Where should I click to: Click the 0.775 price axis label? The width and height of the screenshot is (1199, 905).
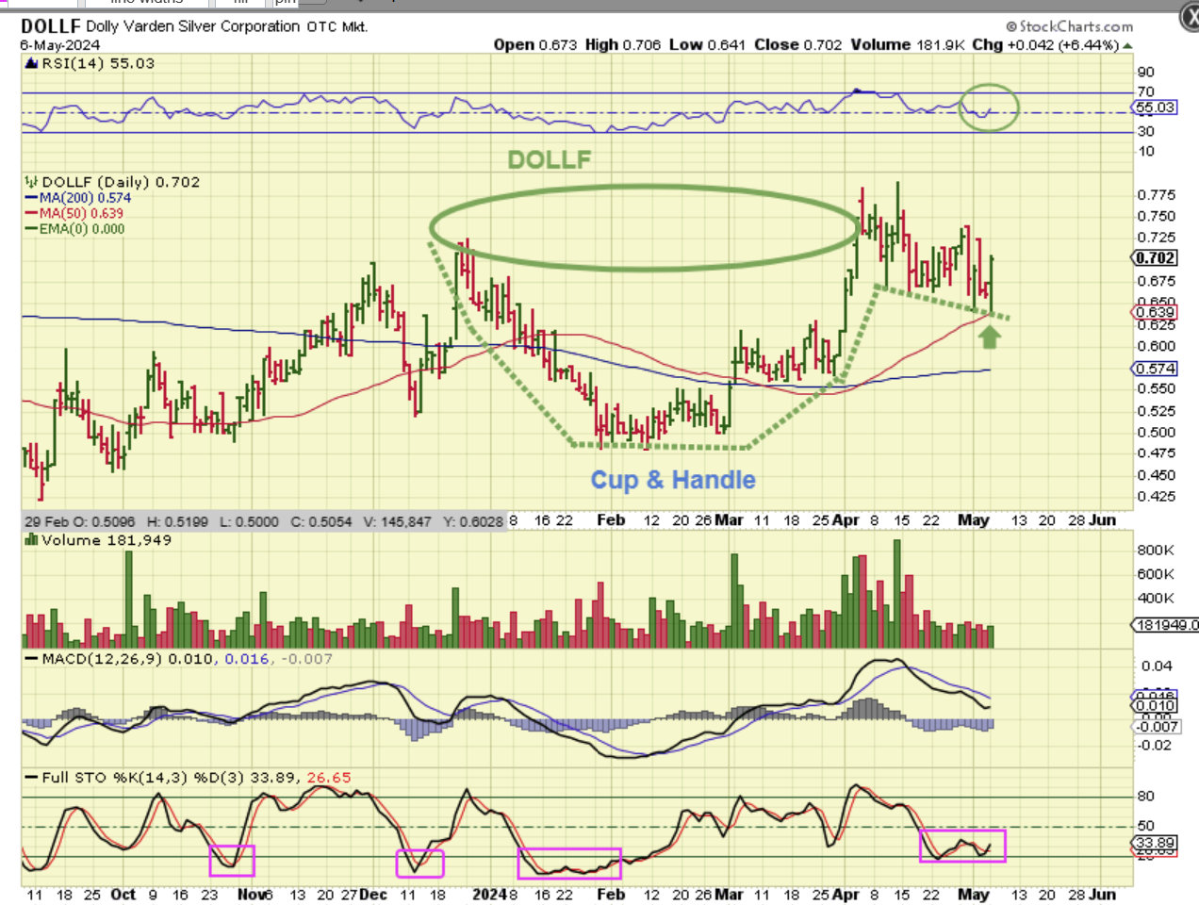1157,195
